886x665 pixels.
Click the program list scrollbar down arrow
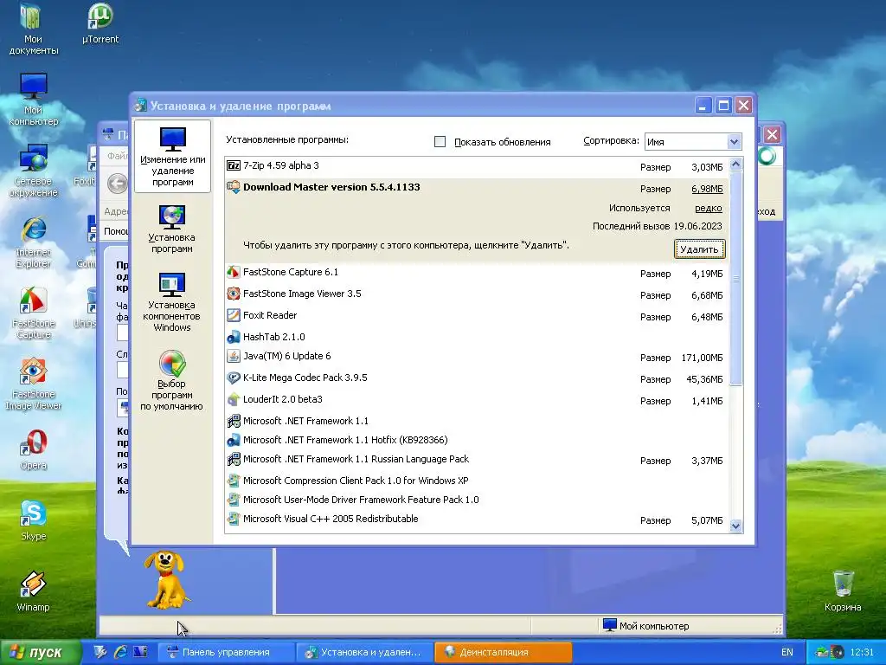point(735,526)
